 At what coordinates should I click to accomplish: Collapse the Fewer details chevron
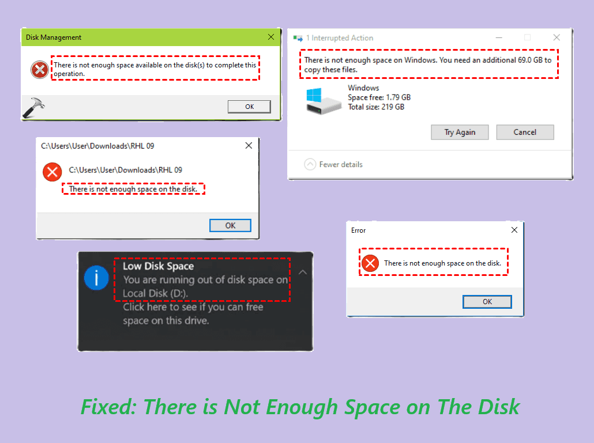[310, 164]
